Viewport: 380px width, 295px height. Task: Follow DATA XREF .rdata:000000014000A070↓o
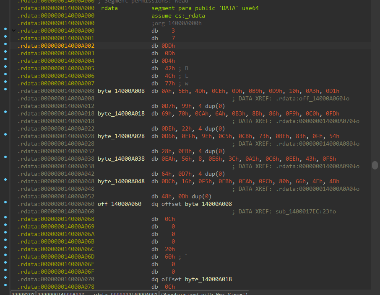click(317, 121)
